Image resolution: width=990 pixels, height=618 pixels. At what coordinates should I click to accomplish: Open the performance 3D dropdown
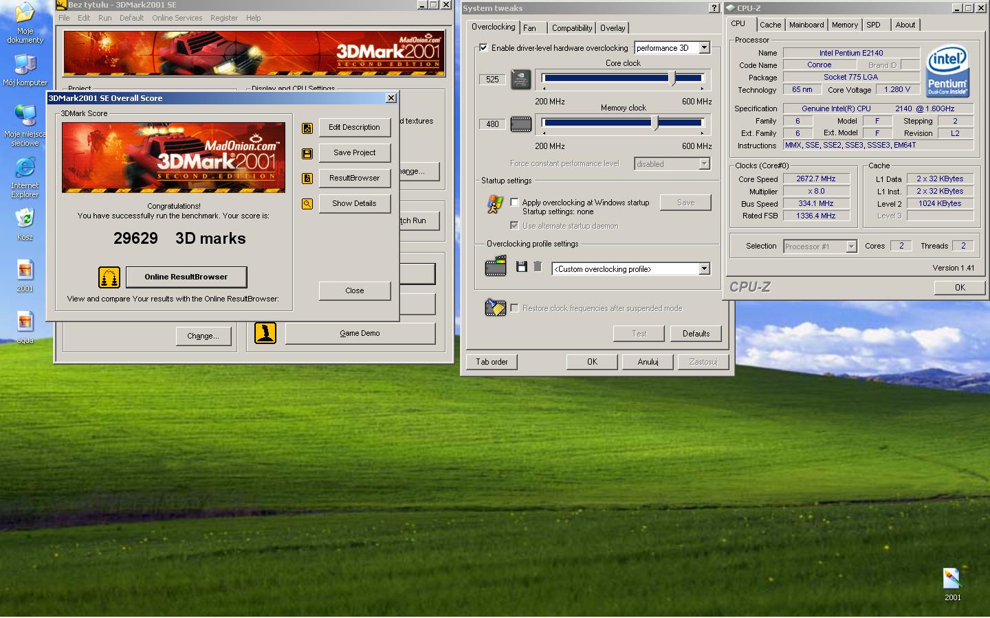pyautogui.click(x=705, y=48)
